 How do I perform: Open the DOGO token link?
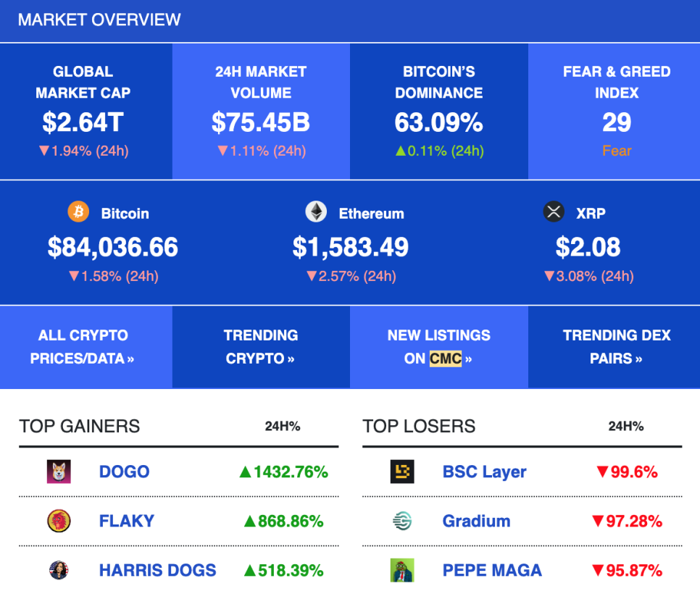click(x=124, y=472)
